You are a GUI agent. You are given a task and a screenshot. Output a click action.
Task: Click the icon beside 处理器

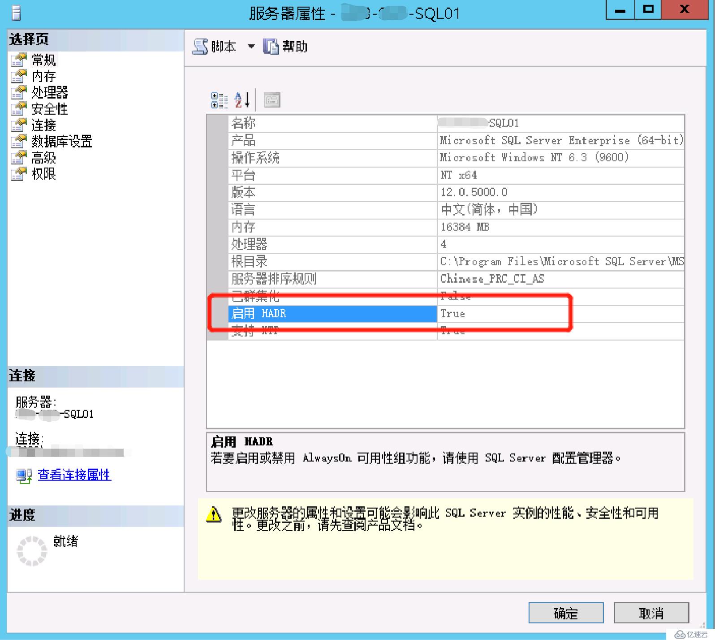[19, 92]
